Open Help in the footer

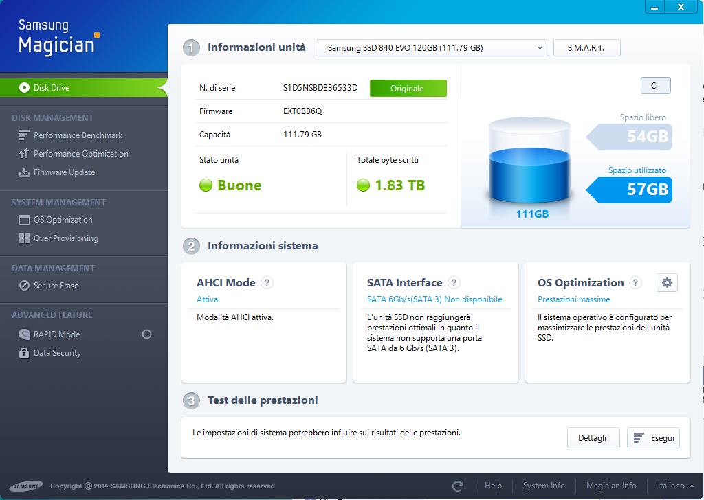click(493, 486)
